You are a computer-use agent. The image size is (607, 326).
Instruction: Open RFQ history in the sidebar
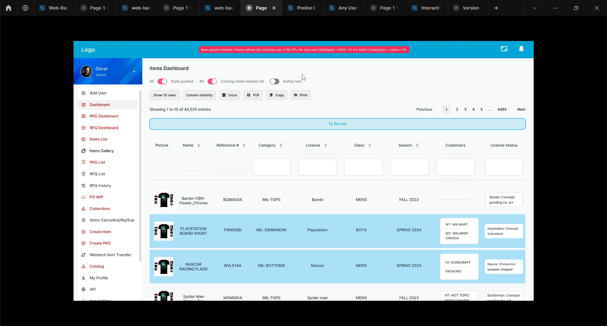[100, 185]
